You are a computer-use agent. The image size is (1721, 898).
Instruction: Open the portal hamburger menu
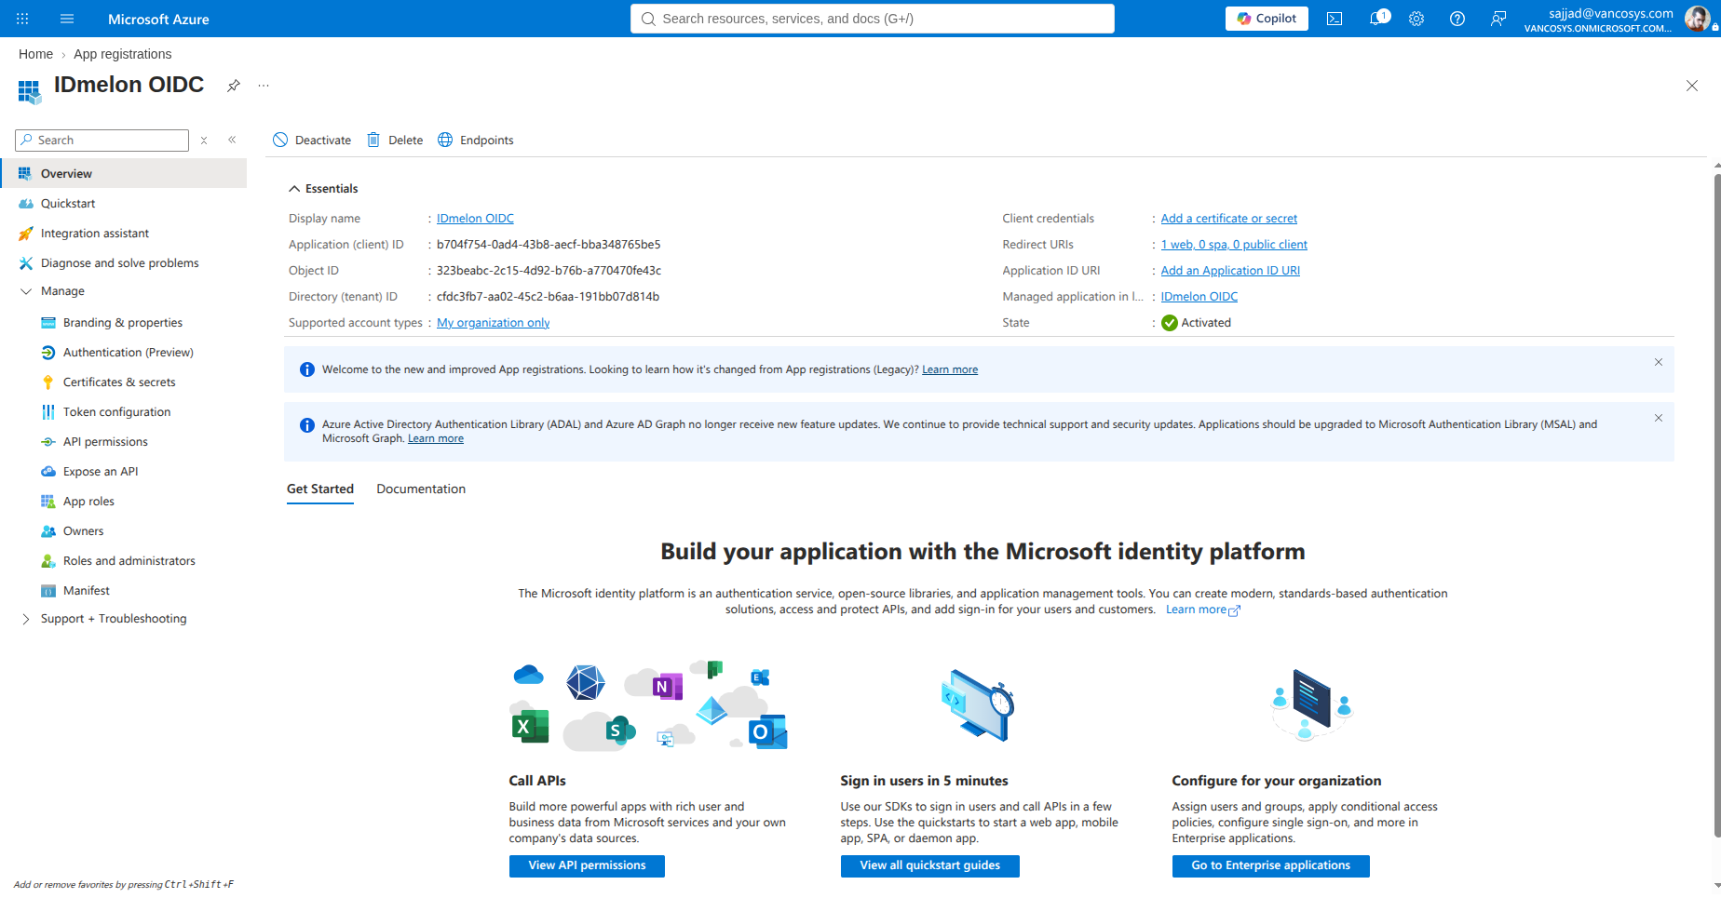67,19
